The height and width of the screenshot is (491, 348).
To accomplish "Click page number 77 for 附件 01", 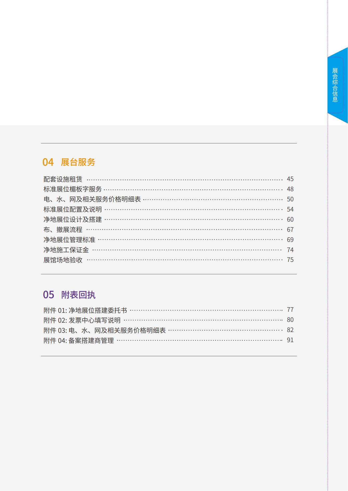I will click(290, 310).
